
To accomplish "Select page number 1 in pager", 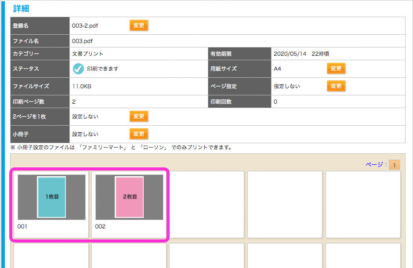I will pos(394,165).
